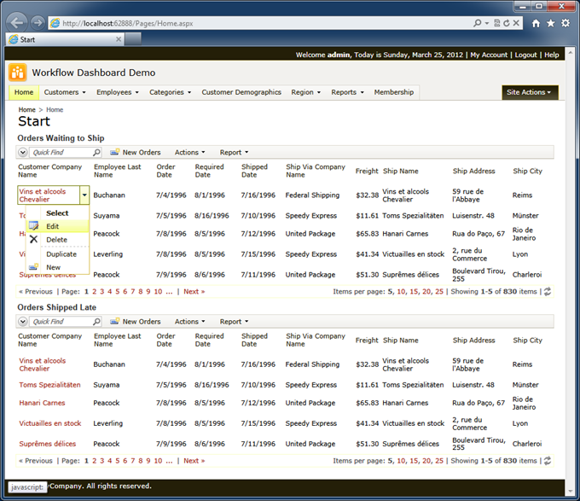Click New Orders icon in Orders Waiting to Ship
This screenshot has height=501, width=580.
point(115,152)
